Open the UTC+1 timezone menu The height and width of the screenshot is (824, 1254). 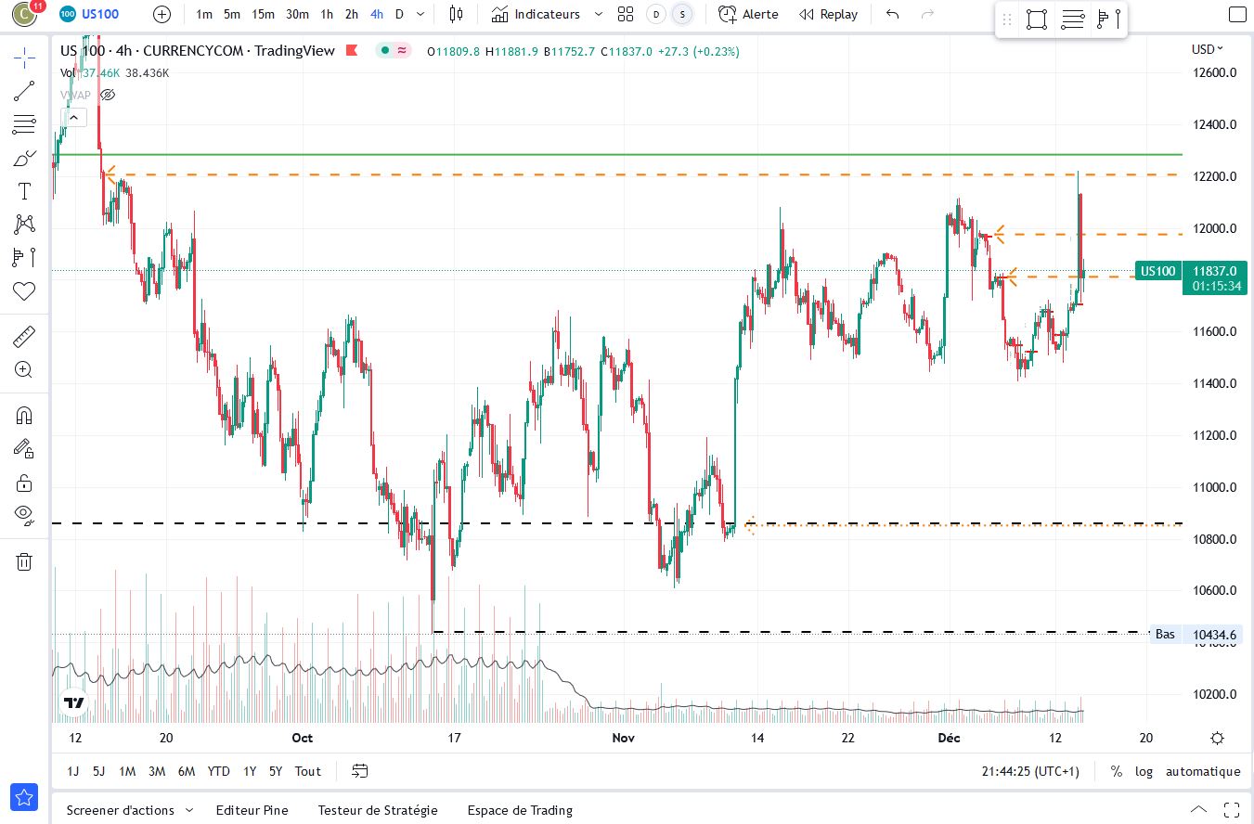point(1030,771)
